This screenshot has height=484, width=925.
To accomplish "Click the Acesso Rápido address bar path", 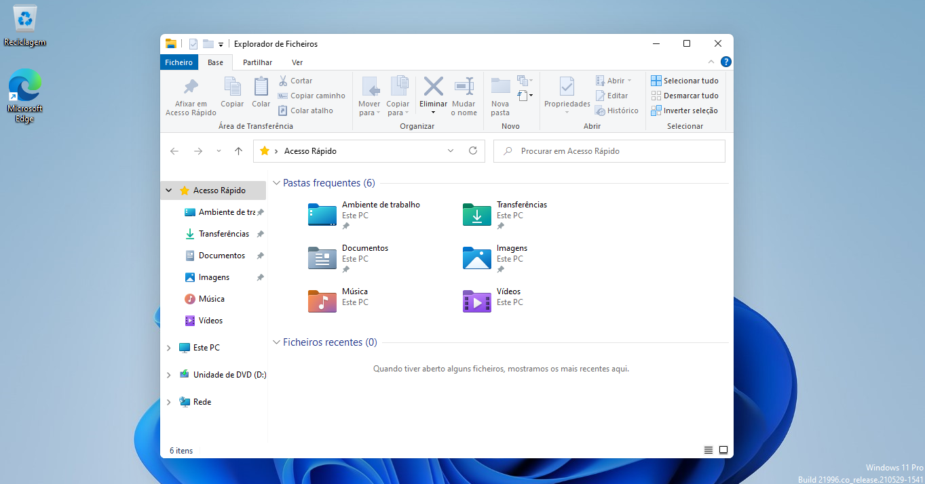I will point(310,151).
